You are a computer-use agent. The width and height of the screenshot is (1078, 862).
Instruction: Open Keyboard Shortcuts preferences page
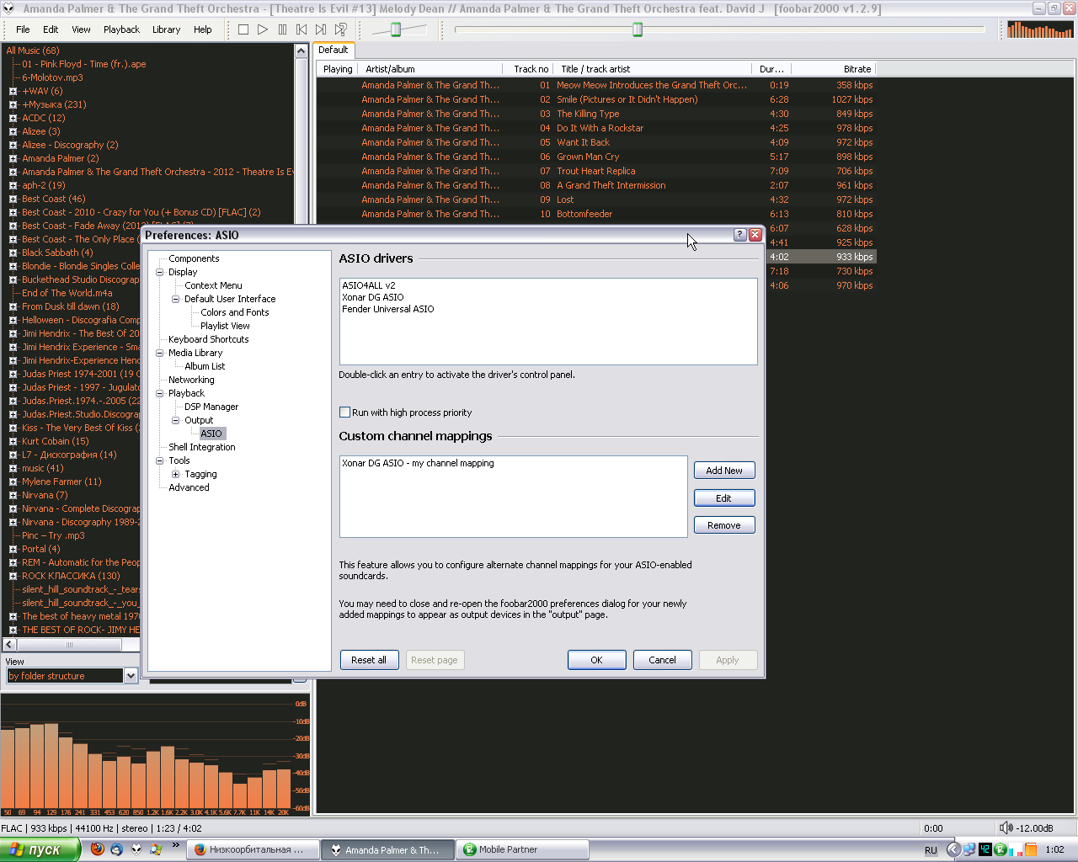pyautogui.click(x=209, y=339)
